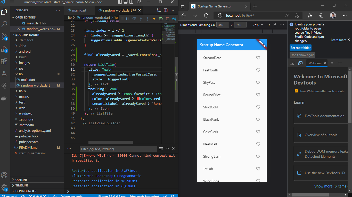This screenshot has height=197, width=352.
Task: Restart the debug session with green arrow
Action: tap(161, 19)
